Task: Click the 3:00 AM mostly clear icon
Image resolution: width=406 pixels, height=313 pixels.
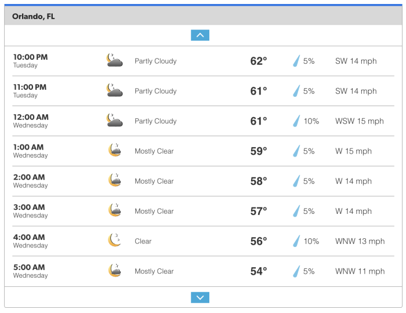Action: tap(115, 211)
